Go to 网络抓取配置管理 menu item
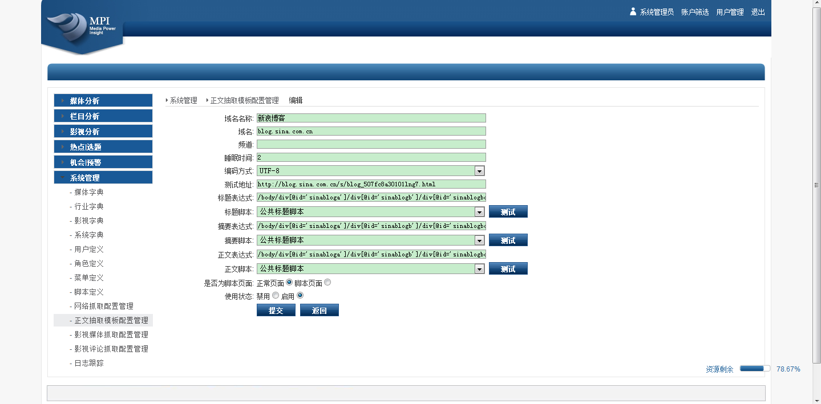 104,306
